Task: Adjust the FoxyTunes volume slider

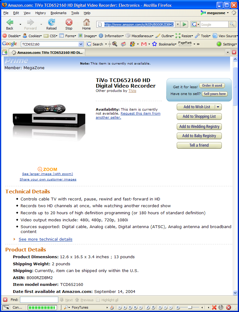Action: click(x=190, y=307)
